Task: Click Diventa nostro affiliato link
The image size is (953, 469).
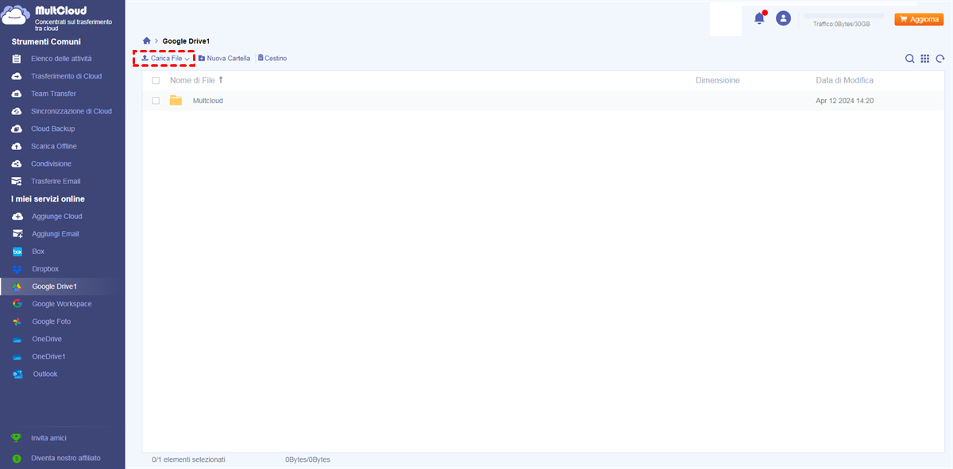Action: tap(66, 458)
